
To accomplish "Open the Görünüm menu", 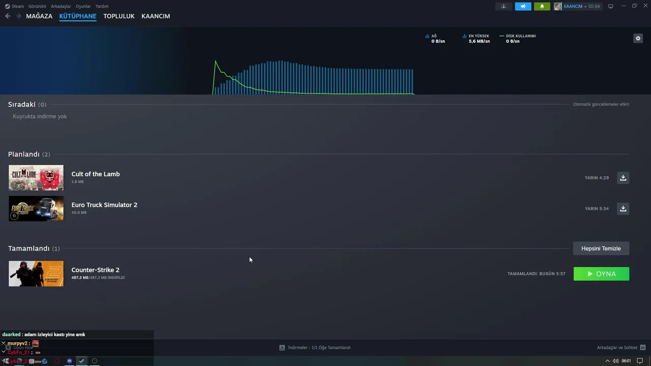I will [37, 6].
